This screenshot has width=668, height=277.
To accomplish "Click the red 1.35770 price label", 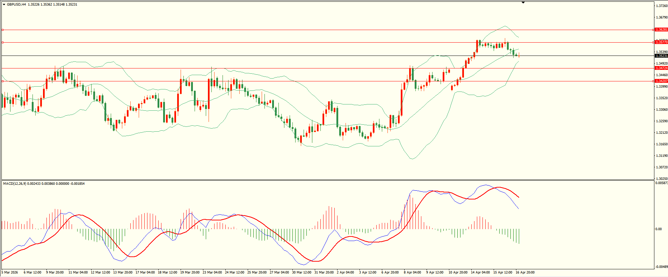I will (x=661, y=42).
